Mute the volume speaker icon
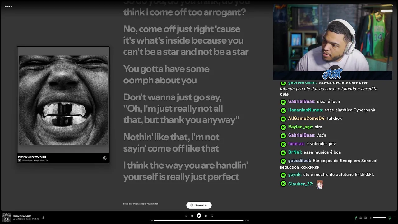398x224 pixels. pyautogui.click(x=370, y=217)
